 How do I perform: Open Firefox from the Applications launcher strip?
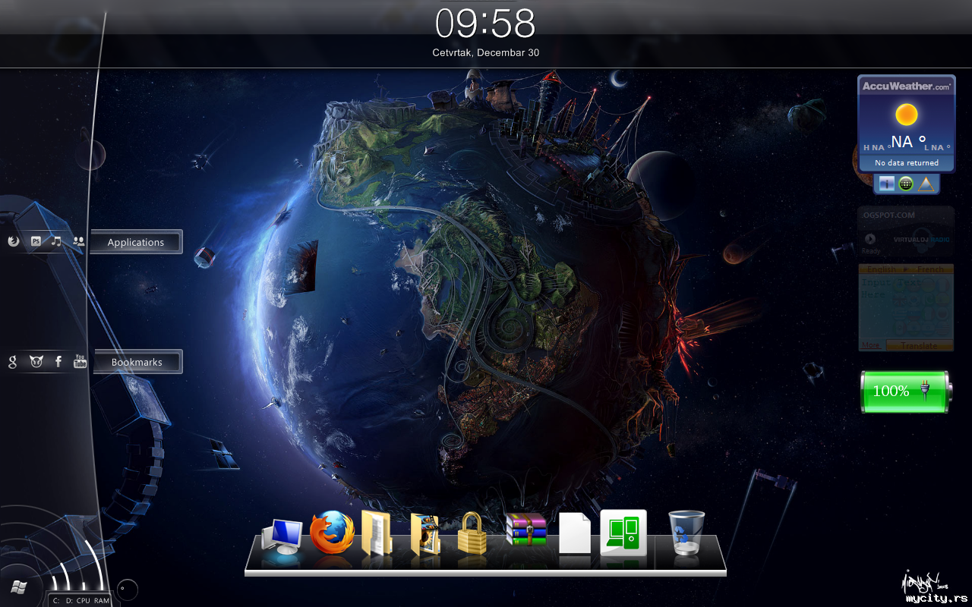click(x=13, y=241)
